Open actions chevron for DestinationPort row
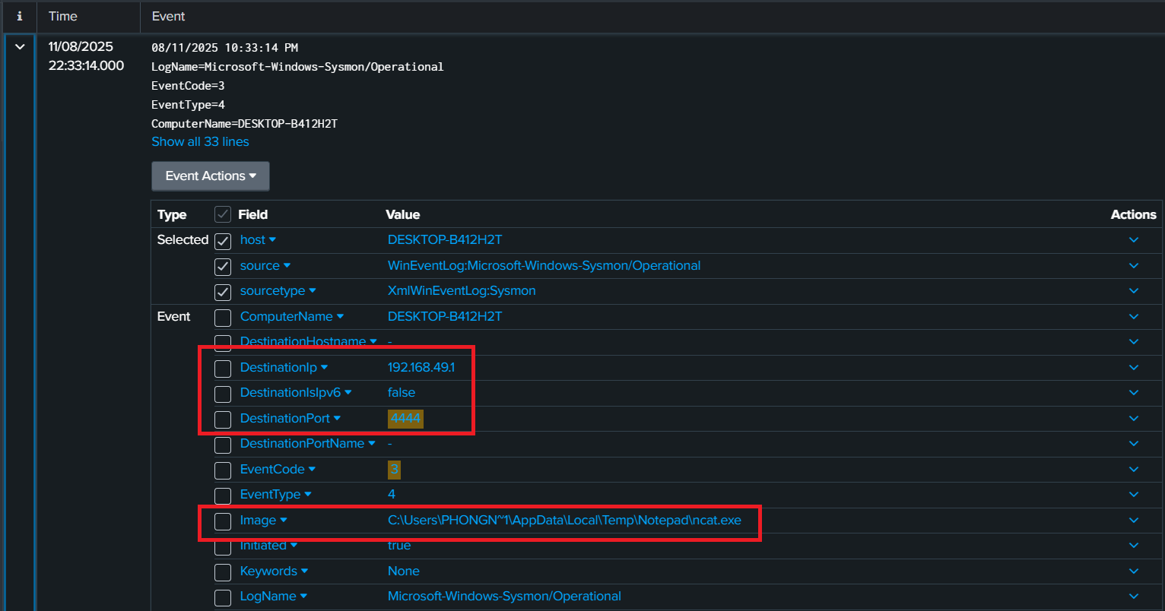 (1133, 419)
